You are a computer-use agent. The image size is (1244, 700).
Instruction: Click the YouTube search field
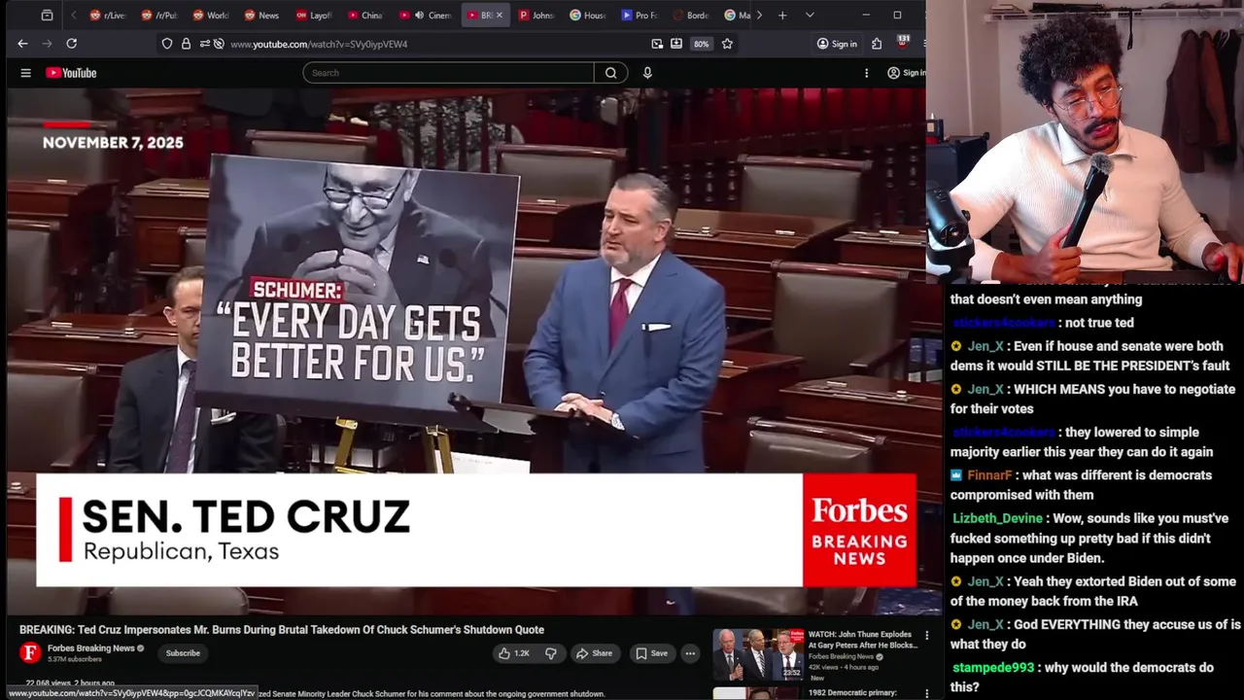pyautogui.click(x=448, y=73)
